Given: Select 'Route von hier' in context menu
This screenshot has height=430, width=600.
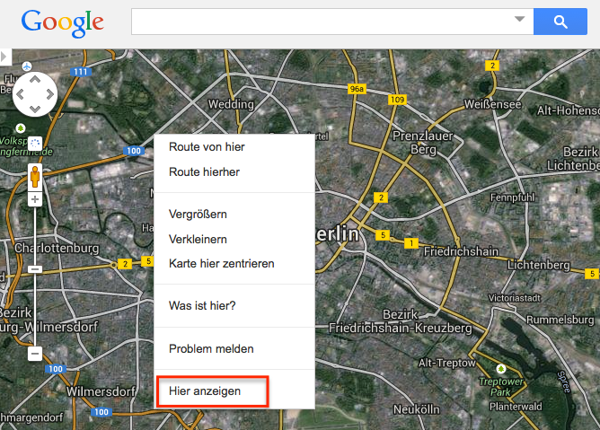Looking at the screenshot, I should [x=207, y=147].
